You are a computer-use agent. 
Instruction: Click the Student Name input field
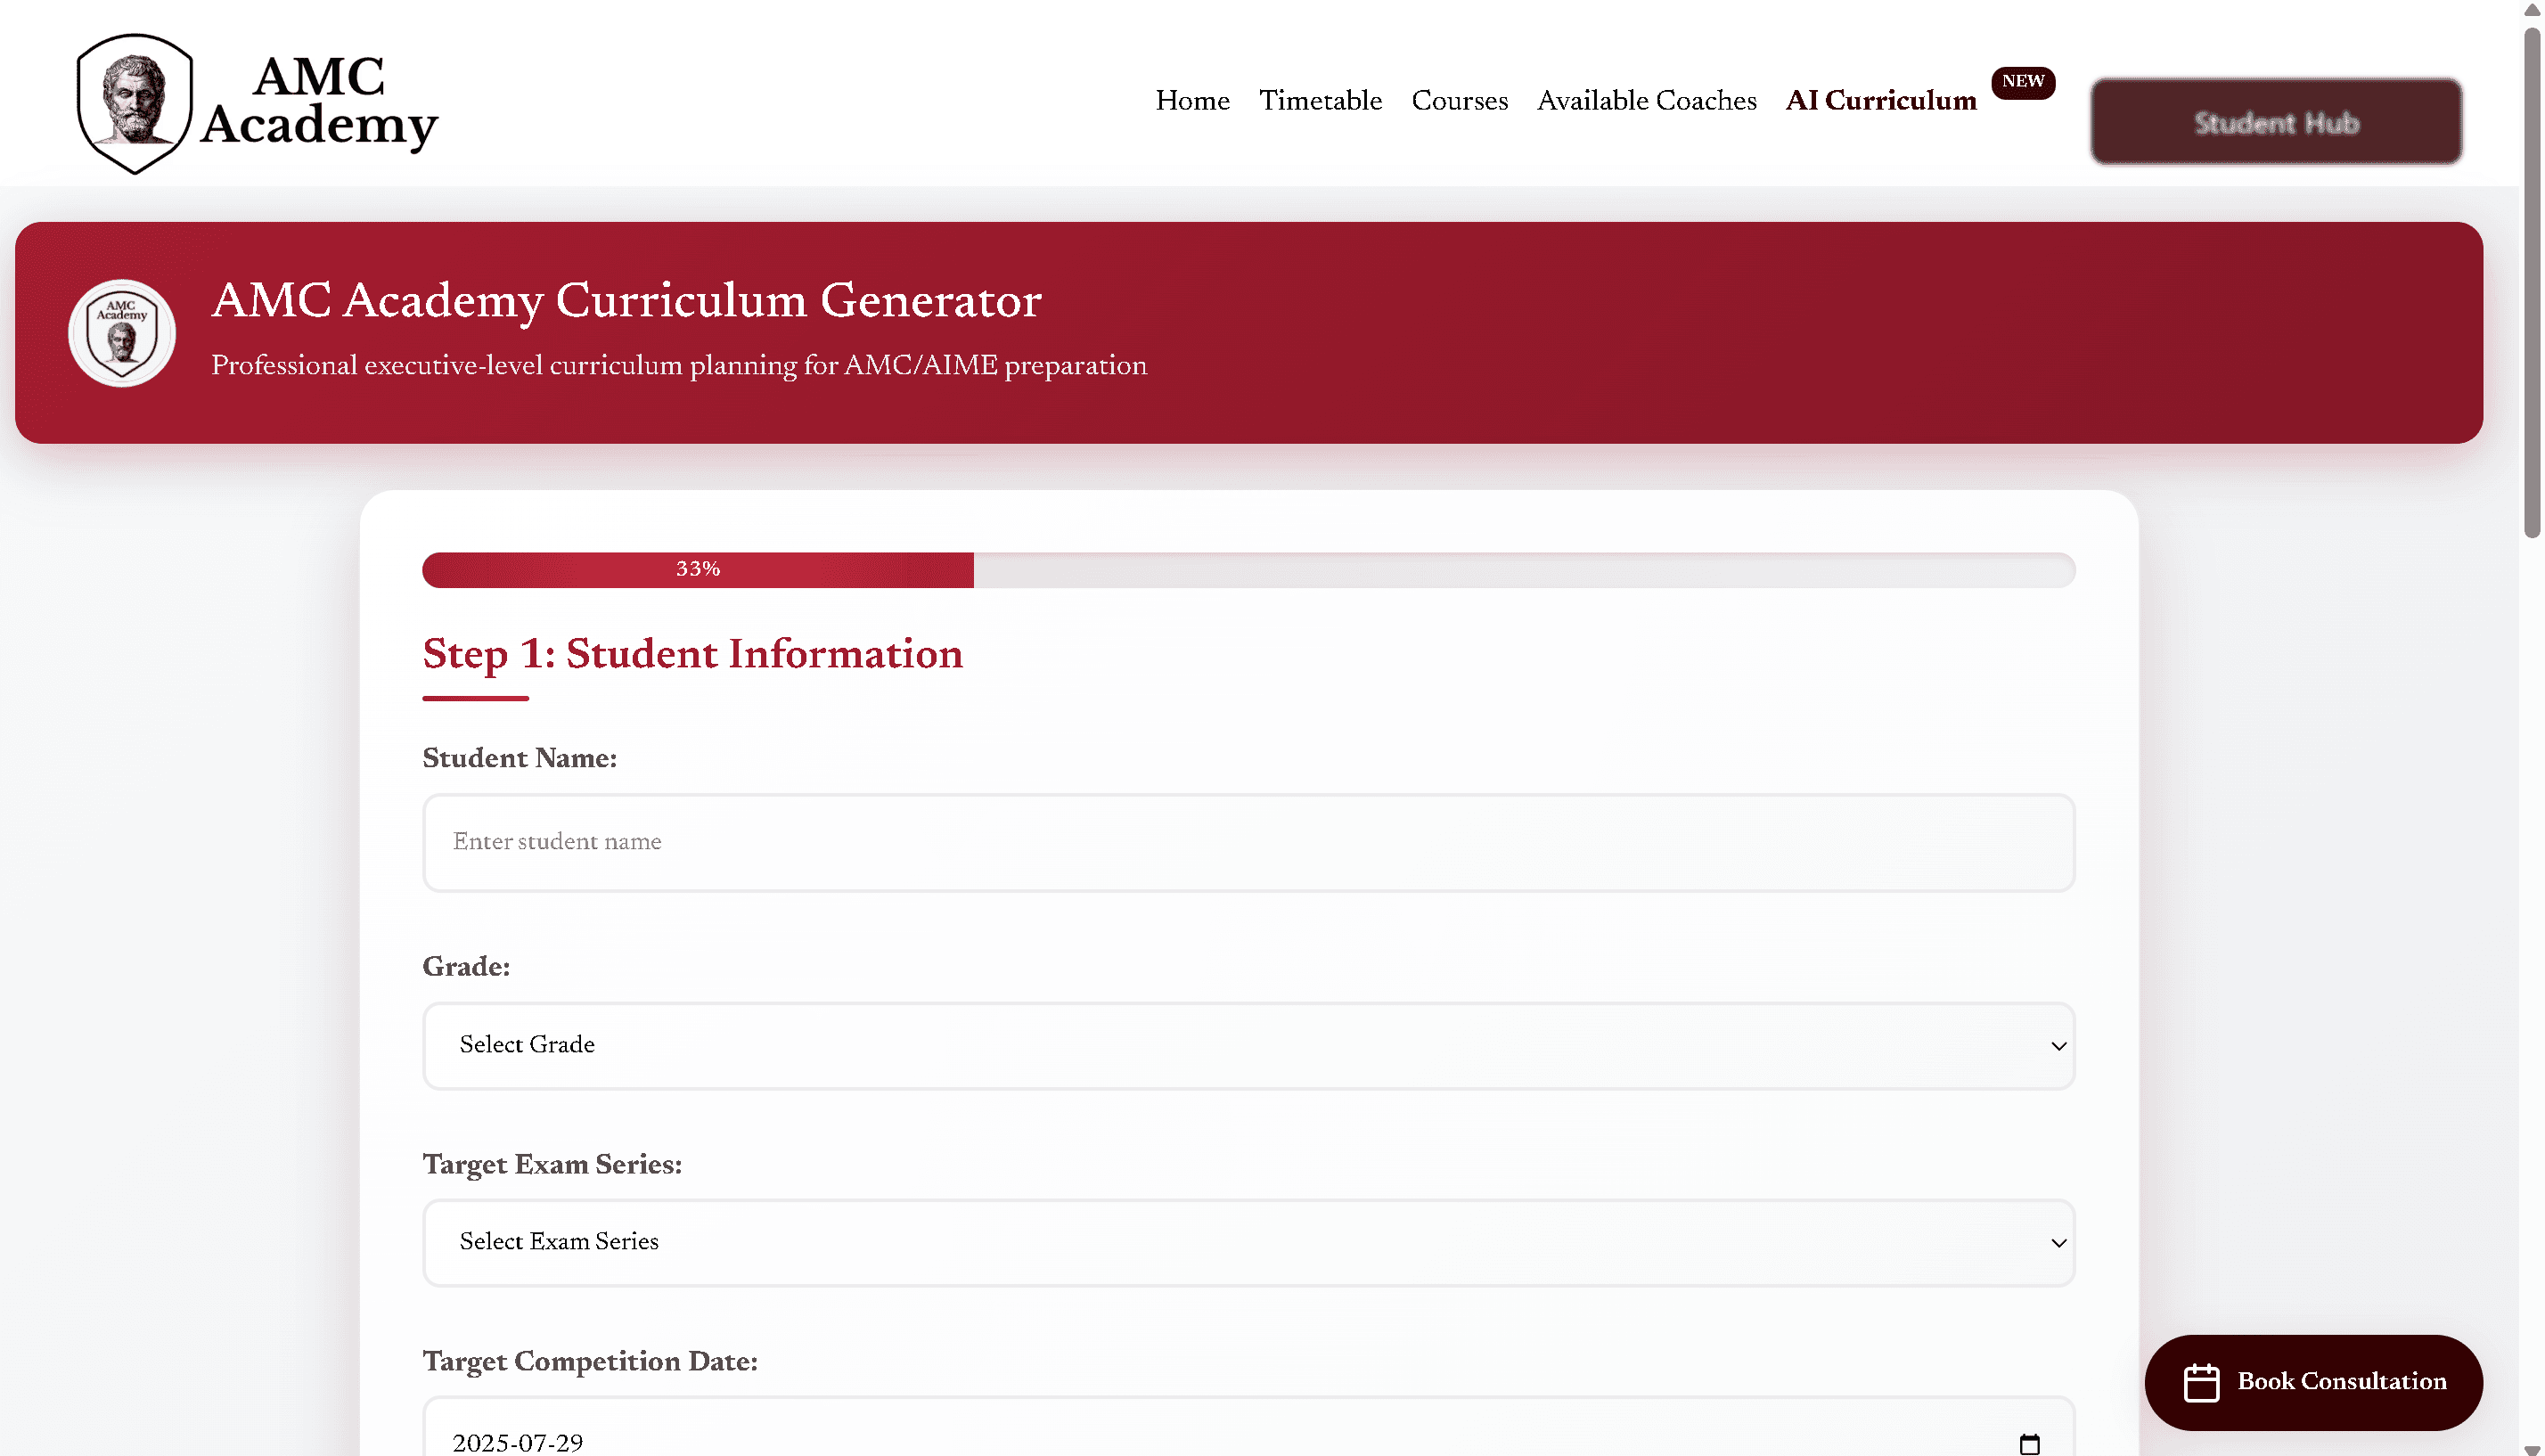(x=1248, y=842)
